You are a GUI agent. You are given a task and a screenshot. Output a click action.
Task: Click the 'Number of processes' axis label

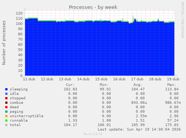(4, 43)
